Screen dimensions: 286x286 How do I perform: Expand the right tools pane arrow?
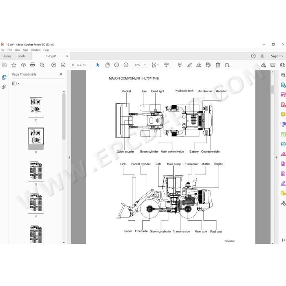[x=276, y=157]
